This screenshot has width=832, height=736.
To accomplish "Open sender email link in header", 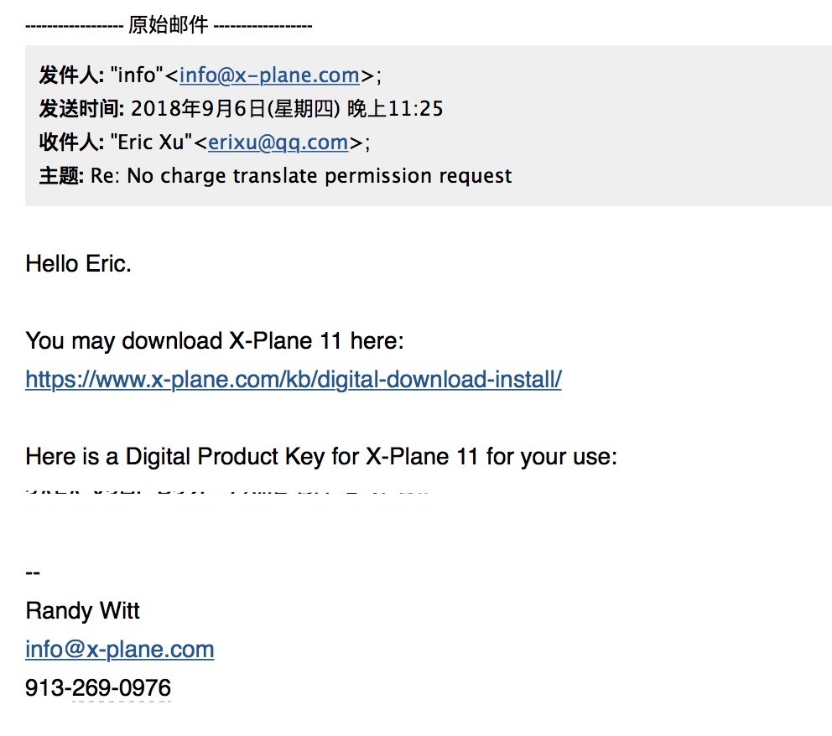I will tap(269, 75).
